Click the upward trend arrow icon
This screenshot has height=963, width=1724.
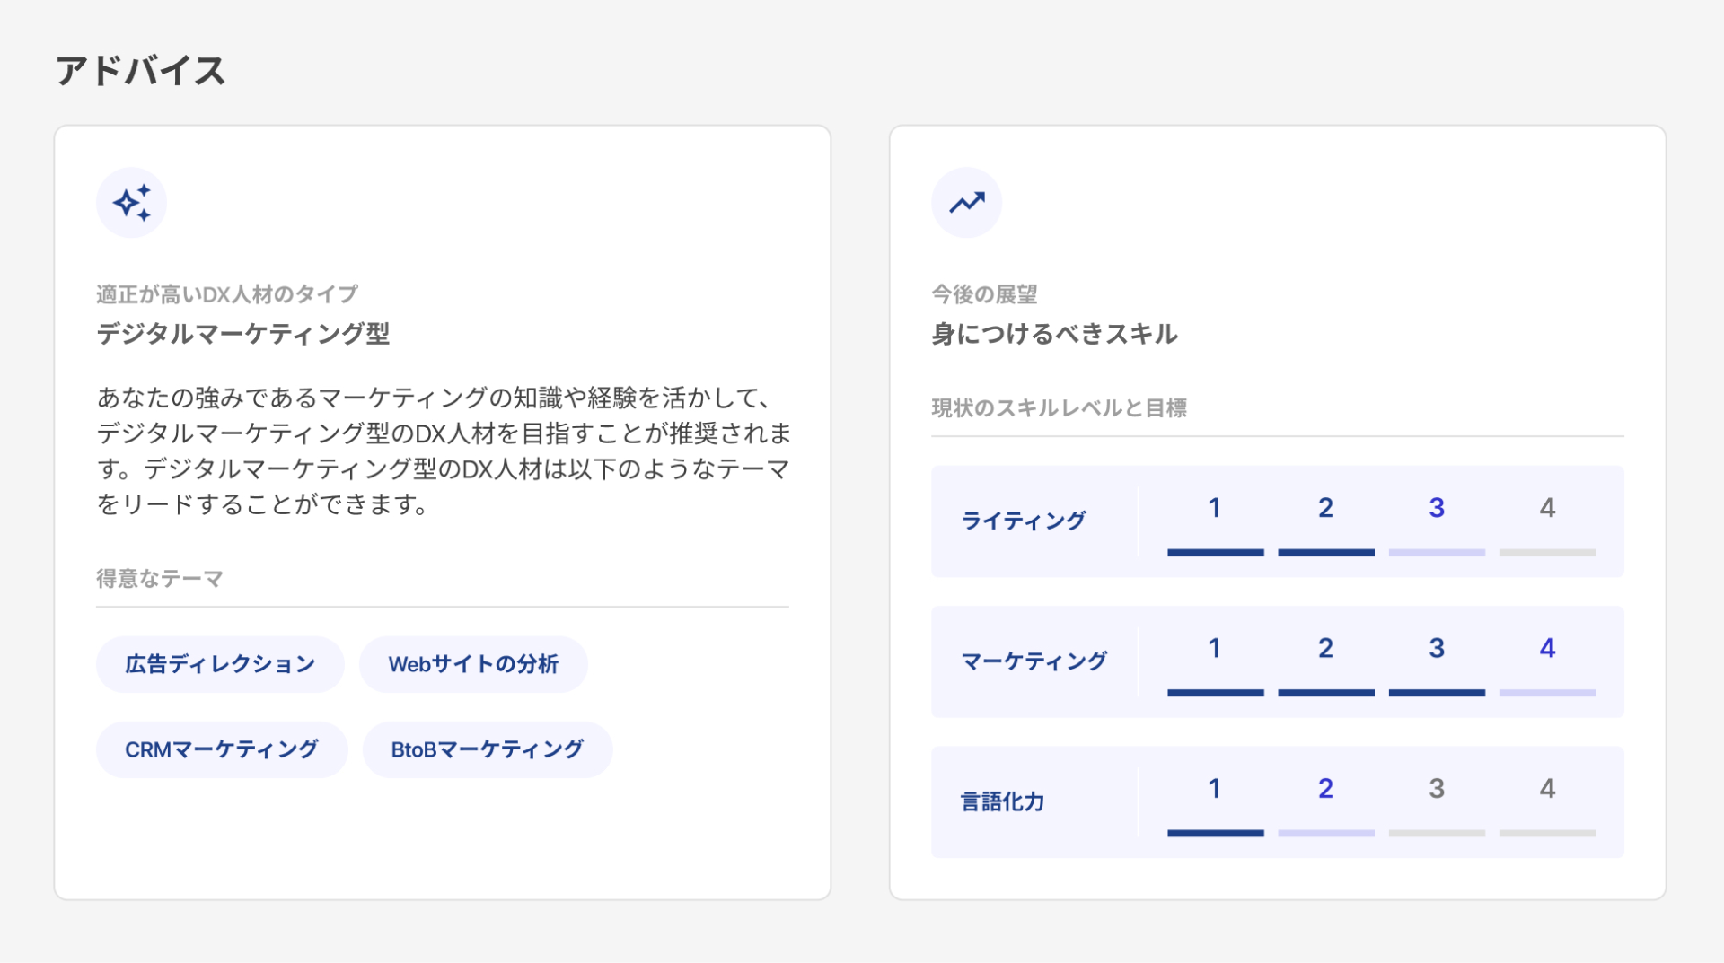coord(966,203)
